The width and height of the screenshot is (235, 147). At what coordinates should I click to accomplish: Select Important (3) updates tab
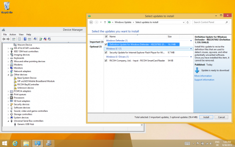point(97,42)
